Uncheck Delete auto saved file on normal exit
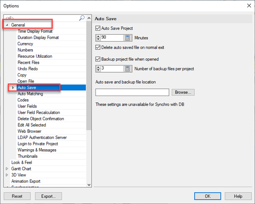This screenshot has height=204, width=255. coord(98,47)
